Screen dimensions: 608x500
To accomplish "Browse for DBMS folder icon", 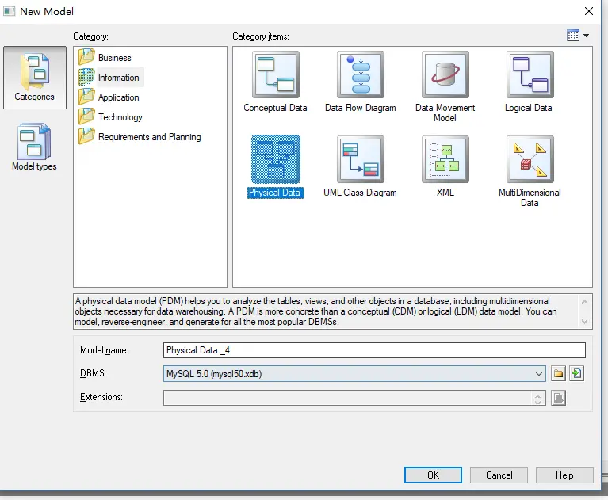I will 558,374.
